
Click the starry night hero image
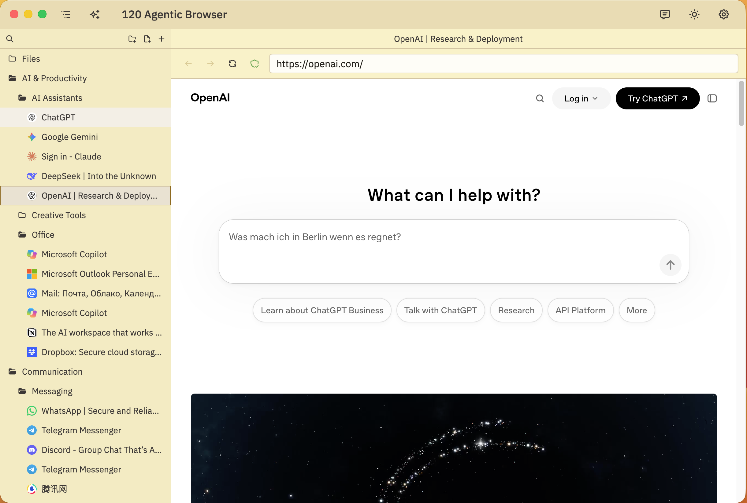[454, 448]
